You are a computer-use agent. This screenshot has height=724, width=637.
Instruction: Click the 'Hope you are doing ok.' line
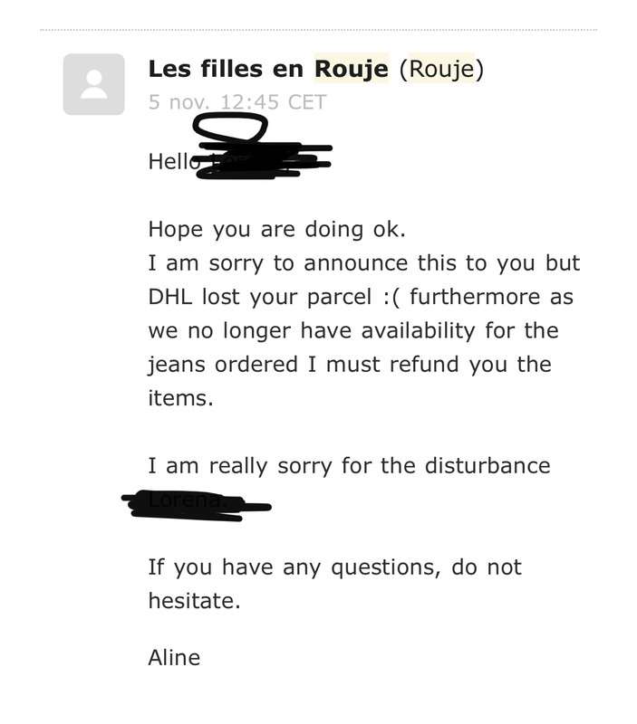coord(276,230)
